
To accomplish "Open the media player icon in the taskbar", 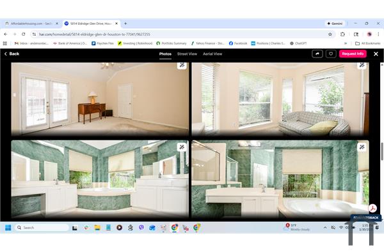I will pyautogui.click(x=119, y=228).
